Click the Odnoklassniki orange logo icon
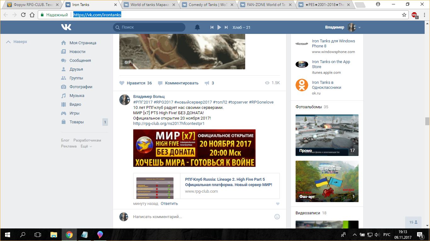The image size is (430, 241). pos(302,85)
